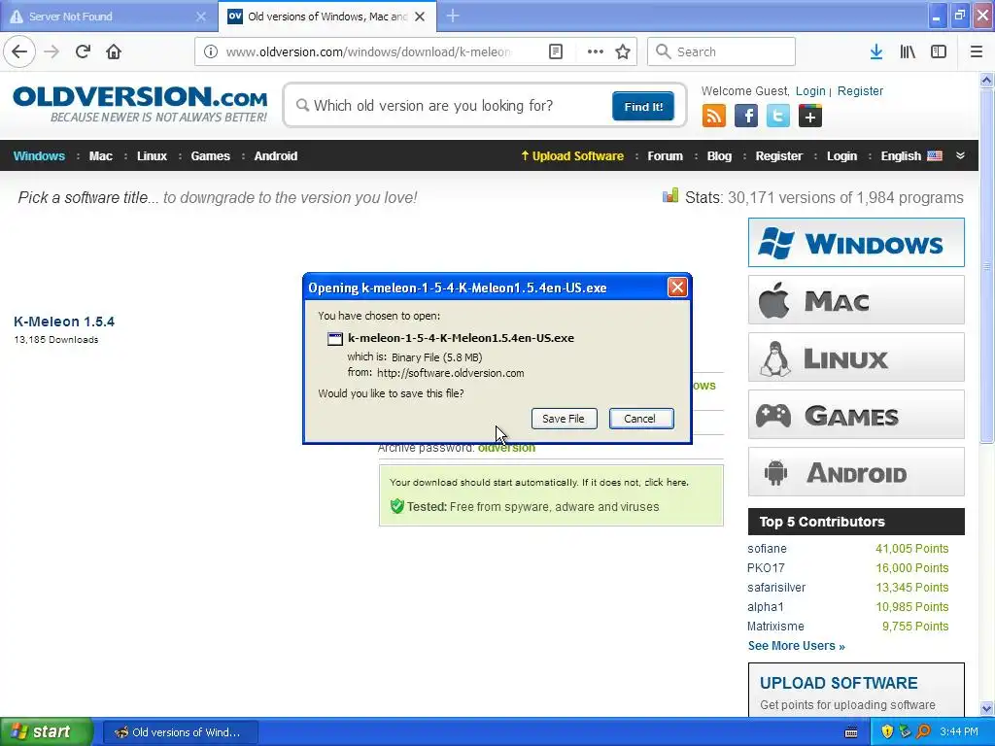
Task: Click the 3:44 PM clock
Action: (959, 732)
